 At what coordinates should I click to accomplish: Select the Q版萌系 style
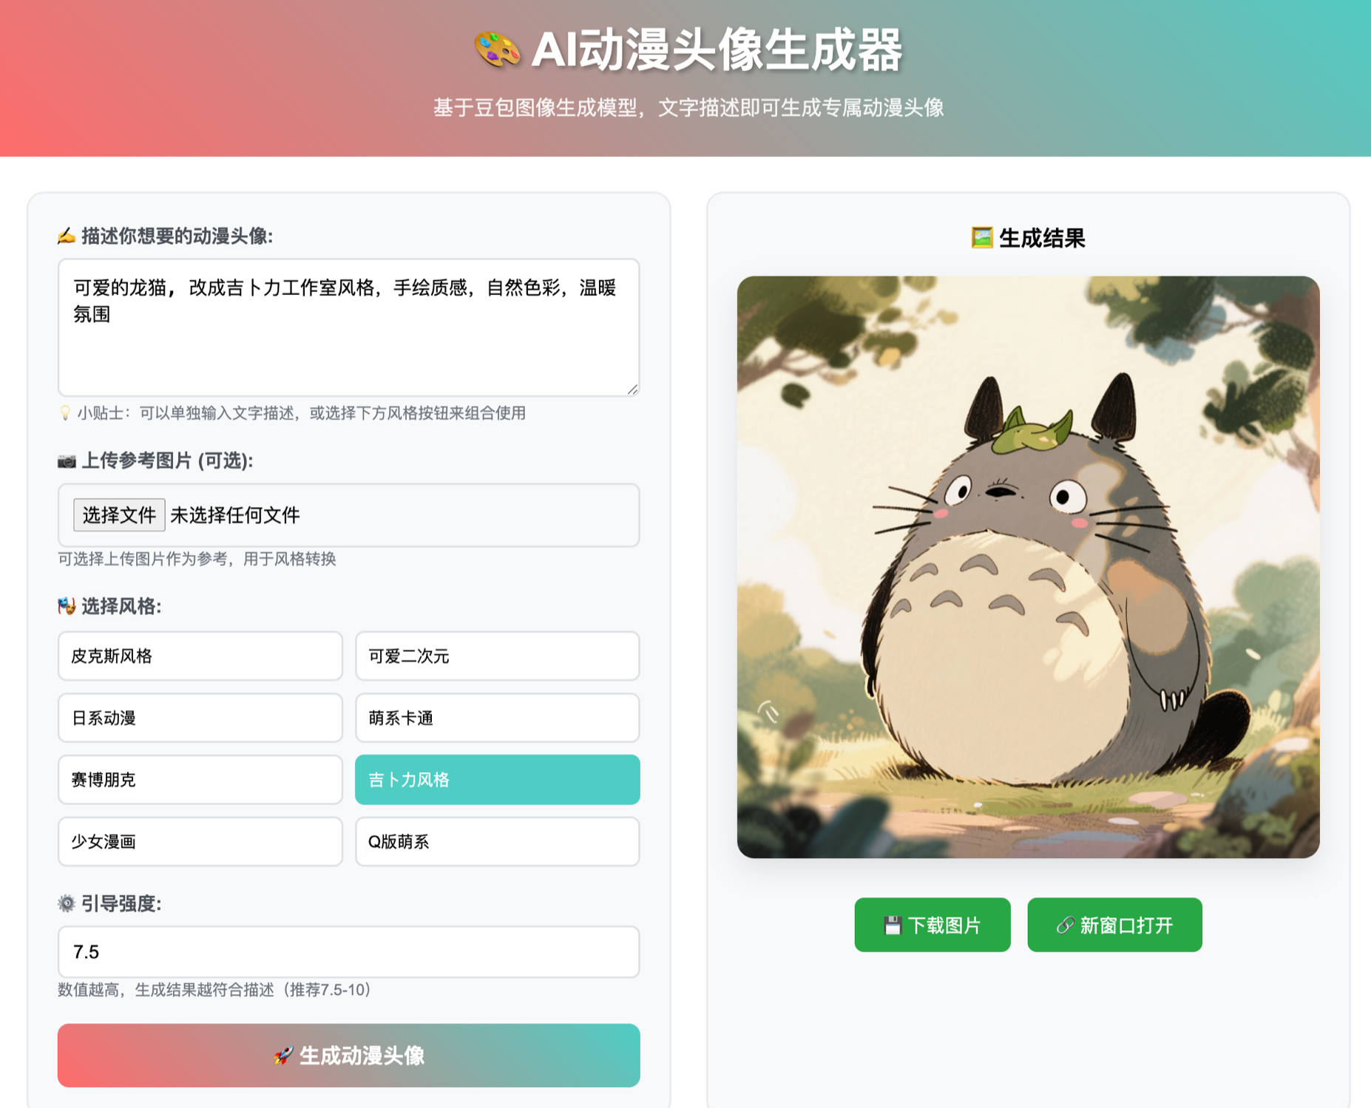[x=497, y=841]
